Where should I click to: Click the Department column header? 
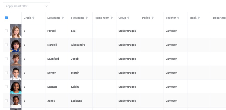pyautogui.click(x=219, y=18)
